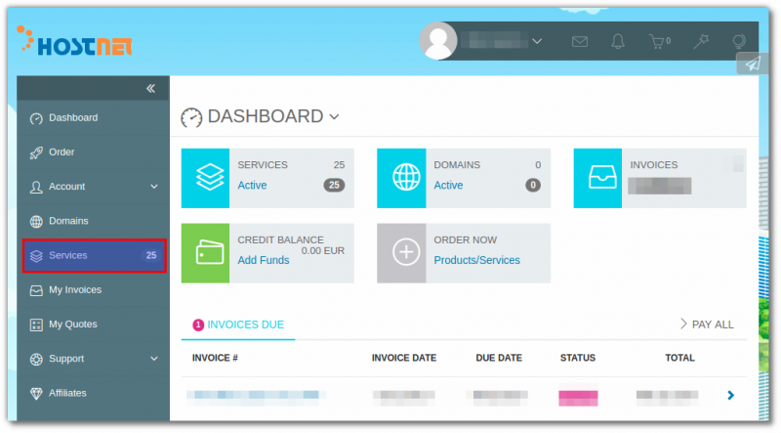Image resolution: width=781 pixels, height=433 pixels.
Task: Open the Active services link
Action: pyautogui.click(x=252, y=185)
